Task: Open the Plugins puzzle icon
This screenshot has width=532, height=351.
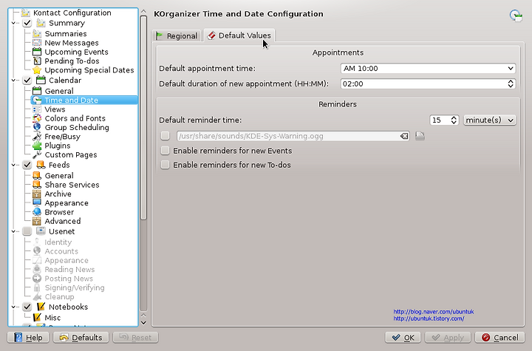Action: (37, 146)
